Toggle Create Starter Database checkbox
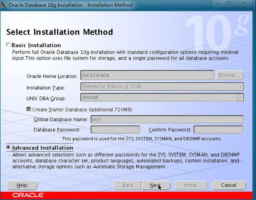 coord(29,109)
